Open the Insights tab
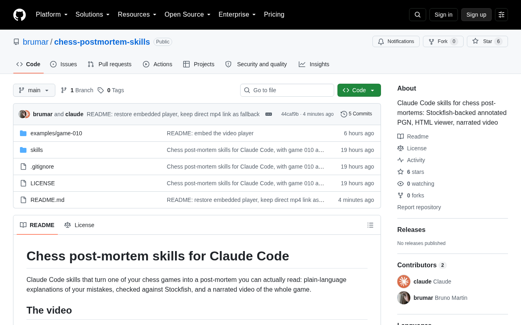This screenshot has width=521, height=325. [314, 64]
